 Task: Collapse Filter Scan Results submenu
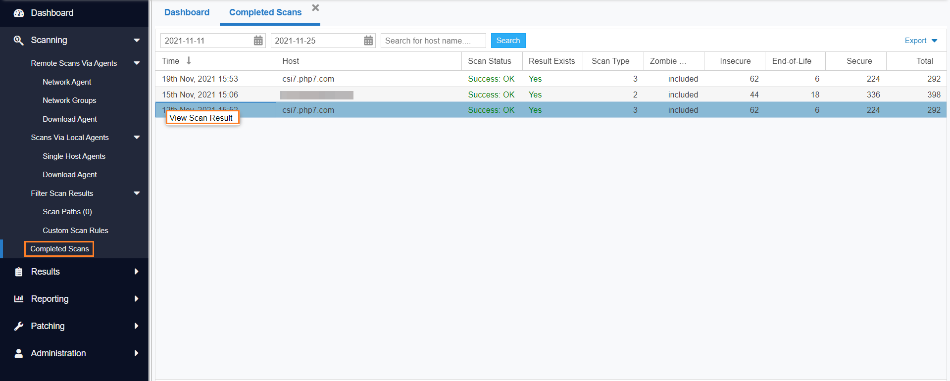coord(137,193)
